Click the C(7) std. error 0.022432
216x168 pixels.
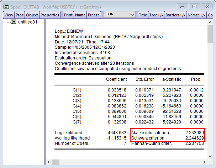[x=144, y=122]
